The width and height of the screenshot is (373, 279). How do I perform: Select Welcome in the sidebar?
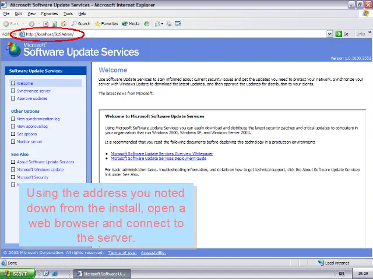click(24, 83)
